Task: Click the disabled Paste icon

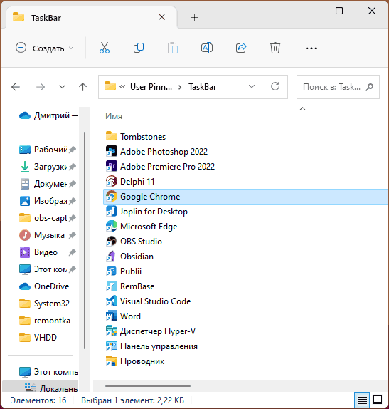Action: tap(173, 48)
